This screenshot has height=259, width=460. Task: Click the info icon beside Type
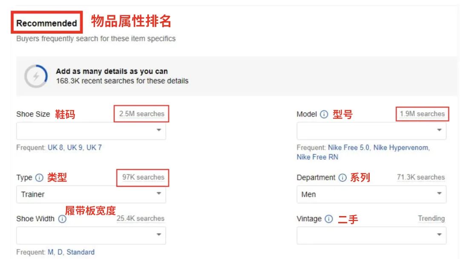39,178
